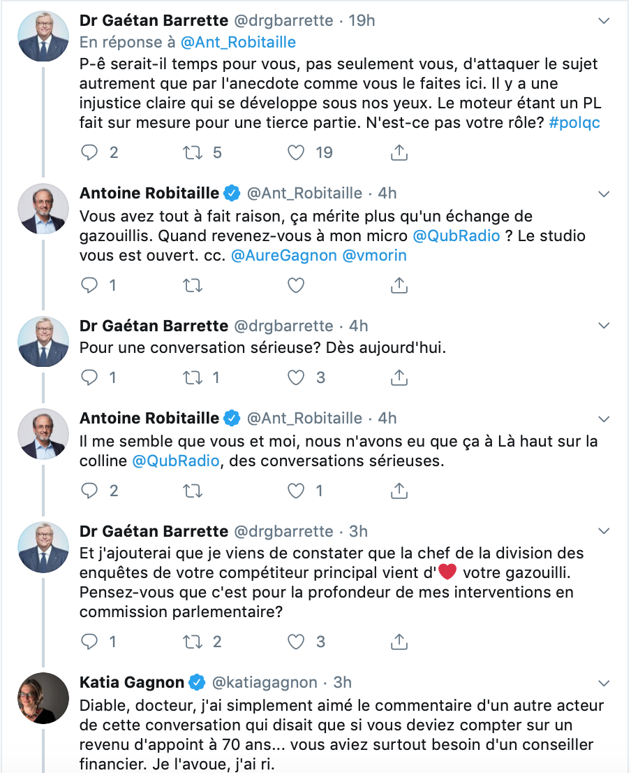Viewport: 631px width, 773px height.
Task: Retweet Barrette's tweet with 5 retweets
Action: [x=193, y=153]
